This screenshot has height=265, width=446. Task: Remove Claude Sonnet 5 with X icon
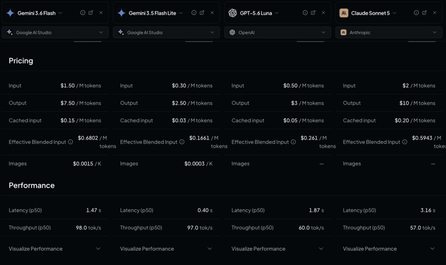(x=435, y=13)
